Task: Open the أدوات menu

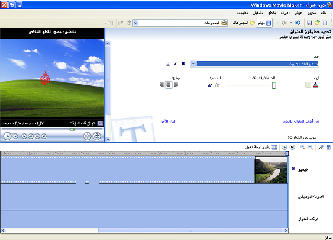Action: [285, 13]
